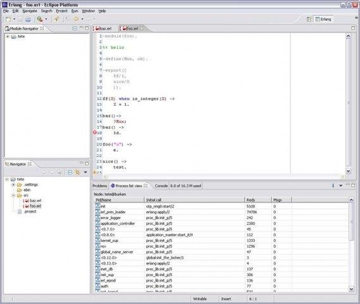The width and height of the screenshot is (360, 304).
Task: Collapse the src folder
Action: (x=13, y=196)
